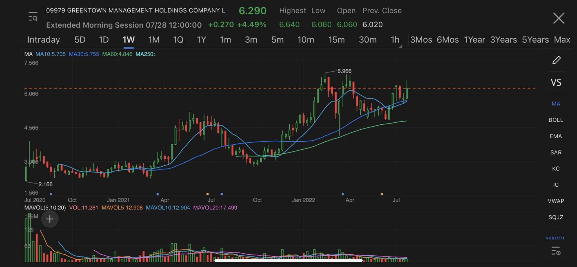Enable the BOLL indicator
The width and height of the screenshot is (577, 267).
(x=556, y=120)
